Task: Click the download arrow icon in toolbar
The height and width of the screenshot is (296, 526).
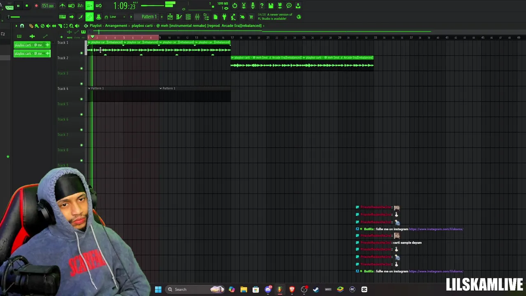Action: (x=298, y=6)
